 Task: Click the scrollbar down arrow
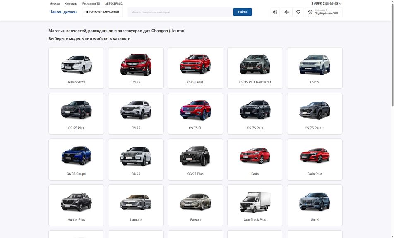click(392, 236)
